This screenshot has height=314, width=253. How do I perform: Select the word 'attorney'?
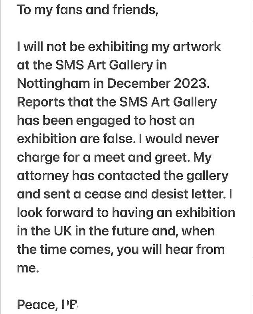pyautogui.click(x=43, y=176)
